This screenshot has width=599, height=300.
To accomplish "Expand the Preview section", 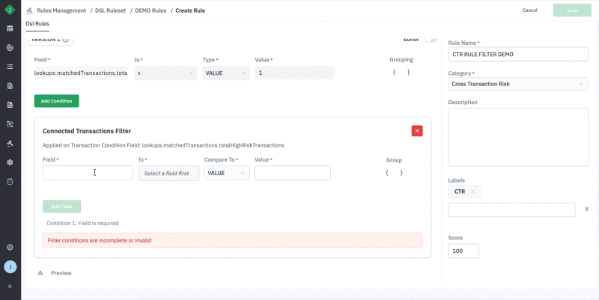I will click(61, 273).
